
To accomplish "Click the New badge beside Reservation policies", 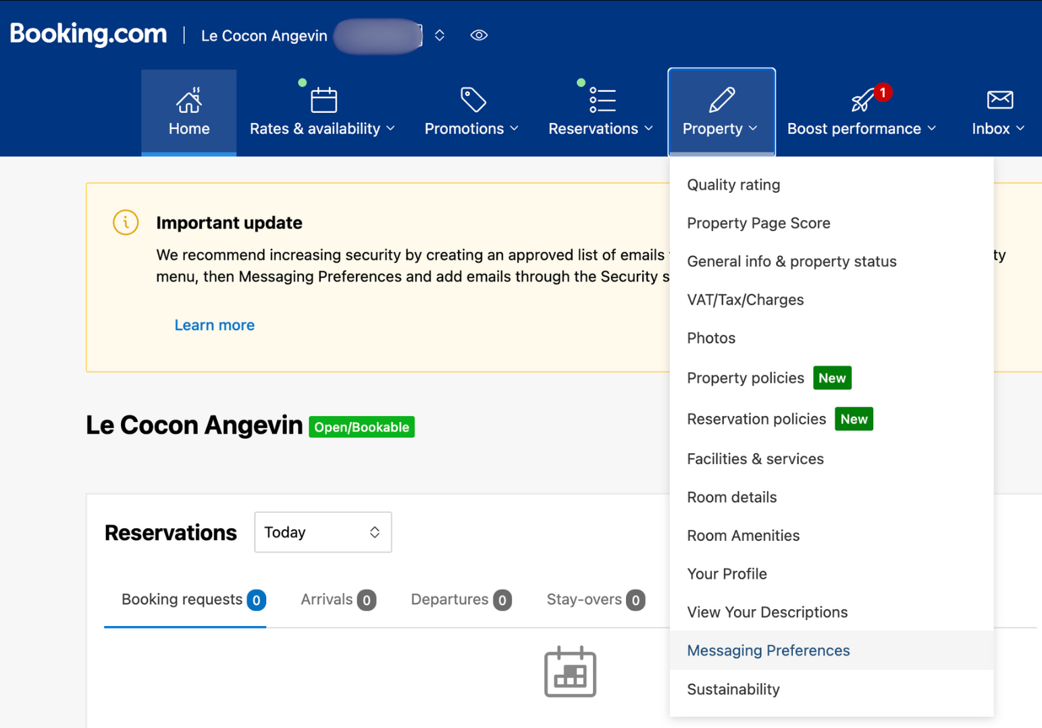I will 854,419.
